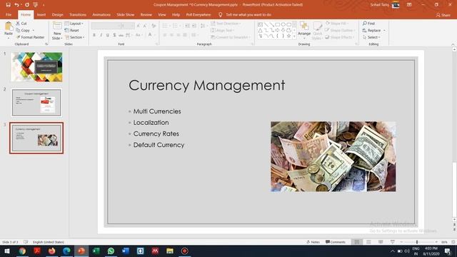This screenshot has width=457, height=257.
Task: Switch to the Animations tab
Action: coord(101,14)
